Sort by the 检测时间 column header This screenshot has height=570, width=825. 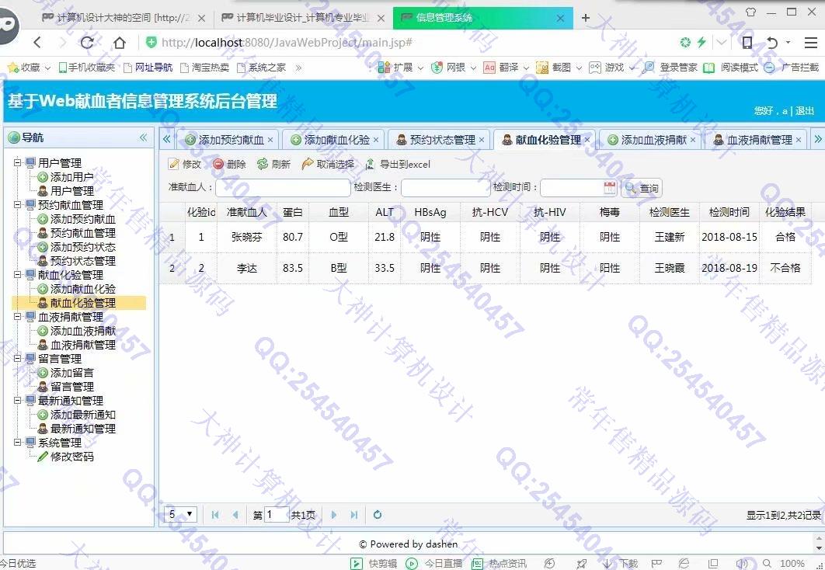tap(729, 212)
